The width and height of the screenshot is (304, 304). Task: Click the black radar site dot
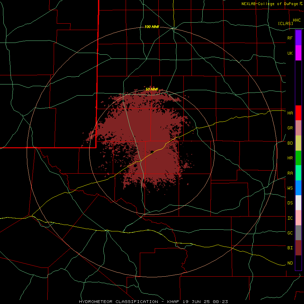[x=152, y=152]
